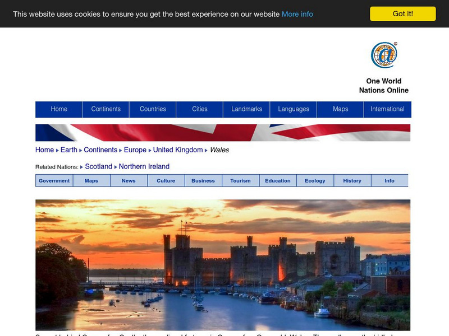Open the Landmarks section
Screen dimensions: 449x336
pyautogui.click(x=245, y=109)
